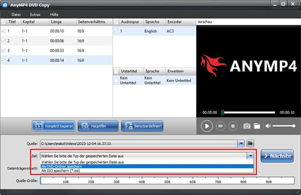
Task: Select 'Als ISO speichern (*.iso)' option
Action: pyautogui.click(x=147, y=170)
